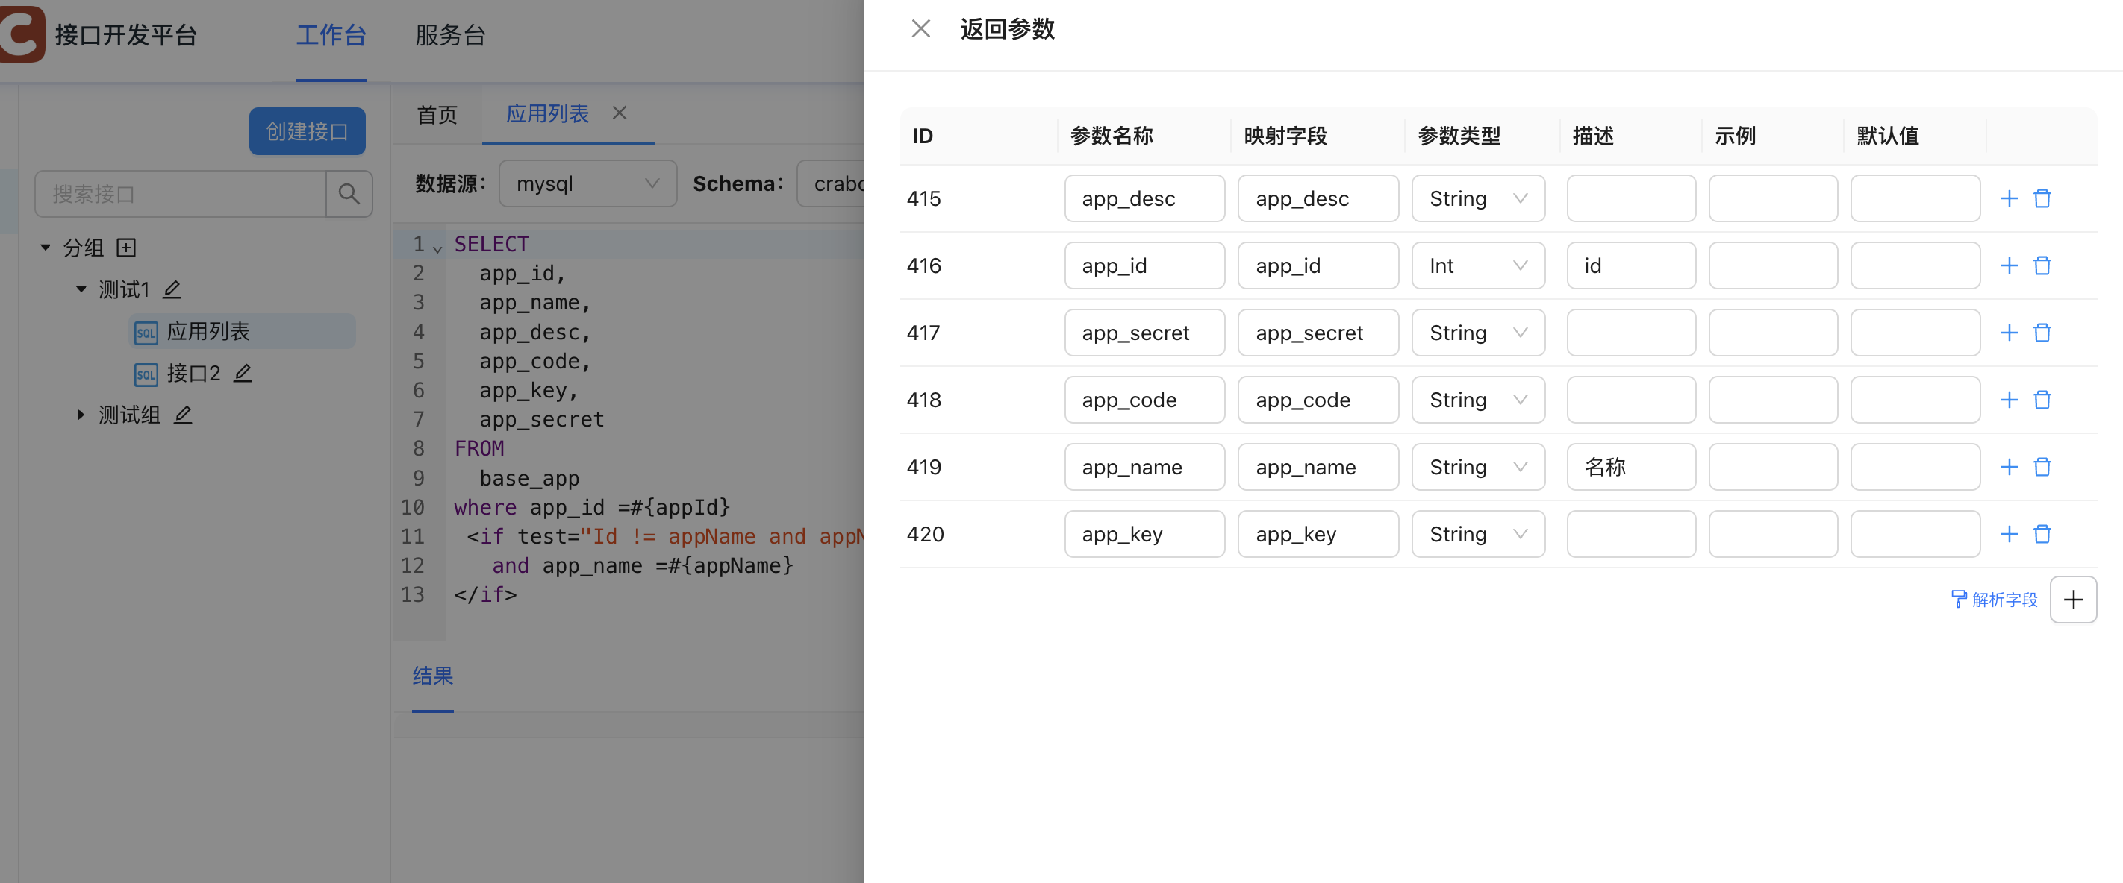Screen dimensions: 2123x883
Task: Click the 描述 field of app_id
Action: coord(1630,265)
